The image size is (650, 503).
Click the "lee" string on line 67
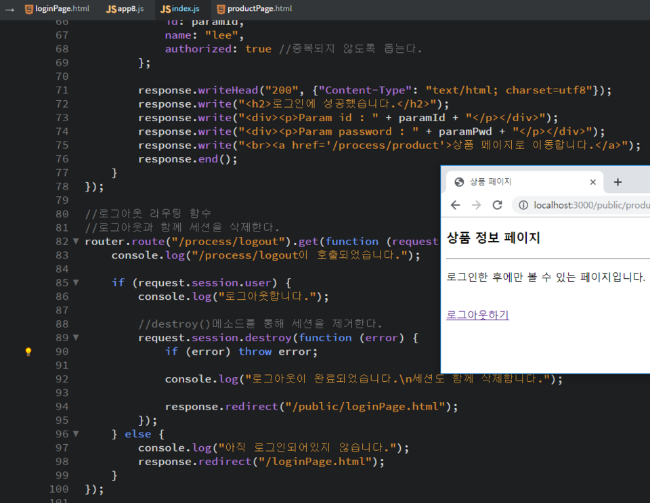click(x=222, y=35)
